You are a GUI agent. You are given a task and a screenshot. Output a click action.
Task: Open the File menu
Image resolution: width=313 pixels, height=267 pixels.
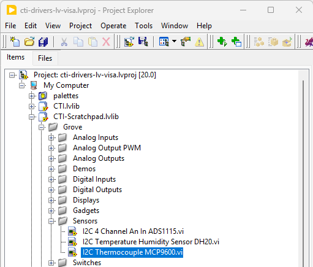click(x=10, y=26)
